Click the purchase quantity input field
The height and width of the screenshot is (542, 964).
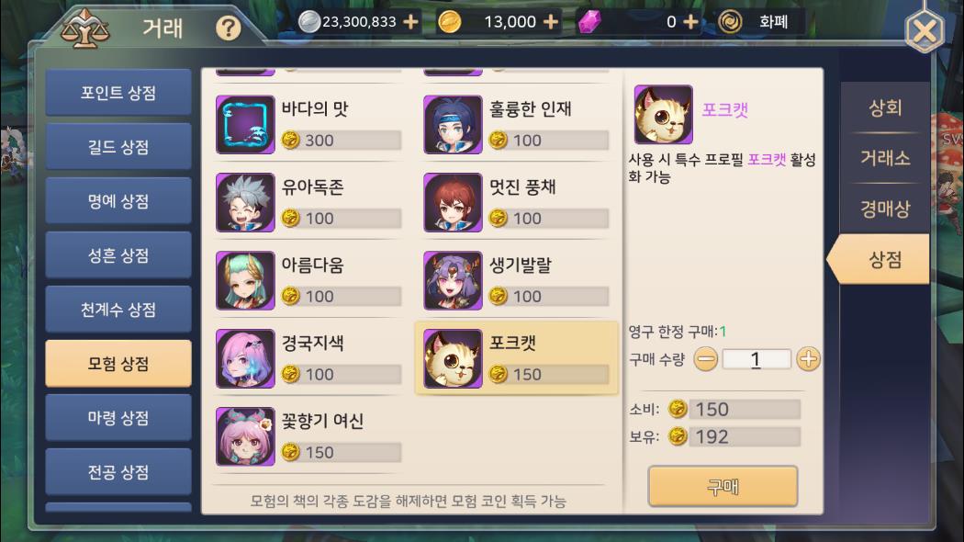click(x=757, y=358)
